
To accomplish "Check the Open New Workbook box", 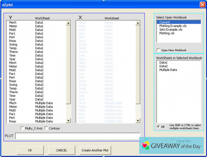I will click(159, 50).
